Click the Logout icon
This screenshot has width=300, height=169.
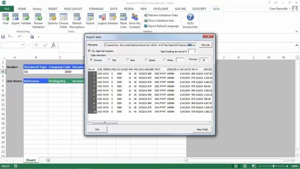coord(102,19)
